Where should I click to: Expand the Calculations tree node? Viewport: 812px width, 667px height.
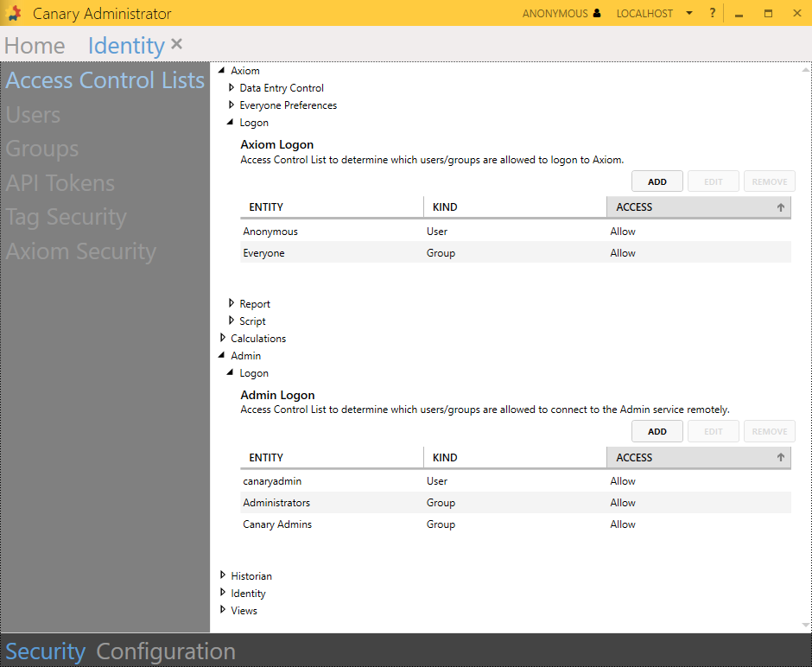coord(223,338)
